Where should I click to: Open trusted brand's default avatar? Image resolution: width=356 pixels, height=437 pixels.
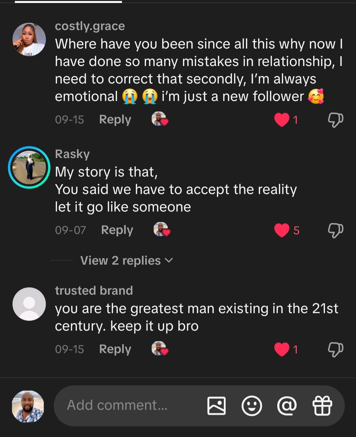(x=29, y=304)
